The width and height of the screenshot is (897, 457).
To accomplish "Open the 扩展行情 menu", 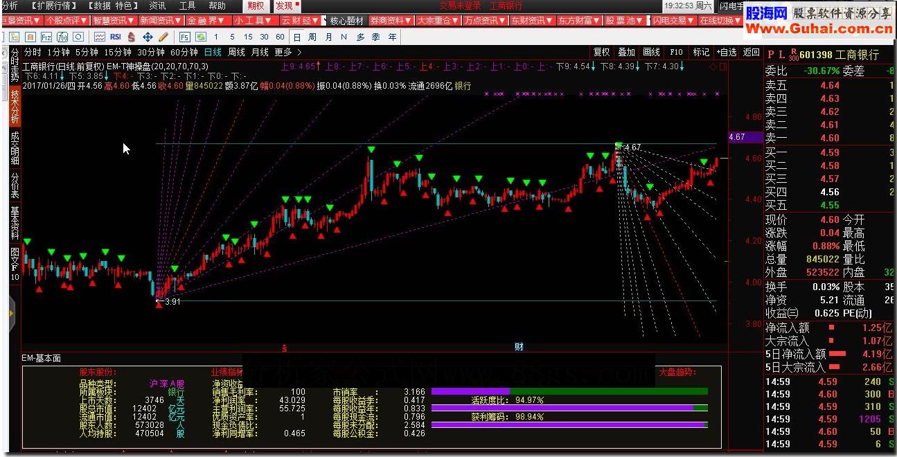I will (55, 6).
